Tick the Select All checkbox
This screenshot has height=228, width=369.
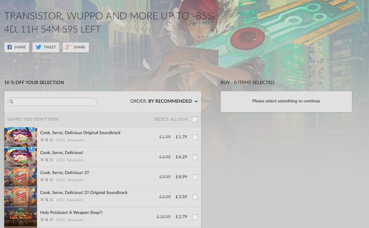195,120
